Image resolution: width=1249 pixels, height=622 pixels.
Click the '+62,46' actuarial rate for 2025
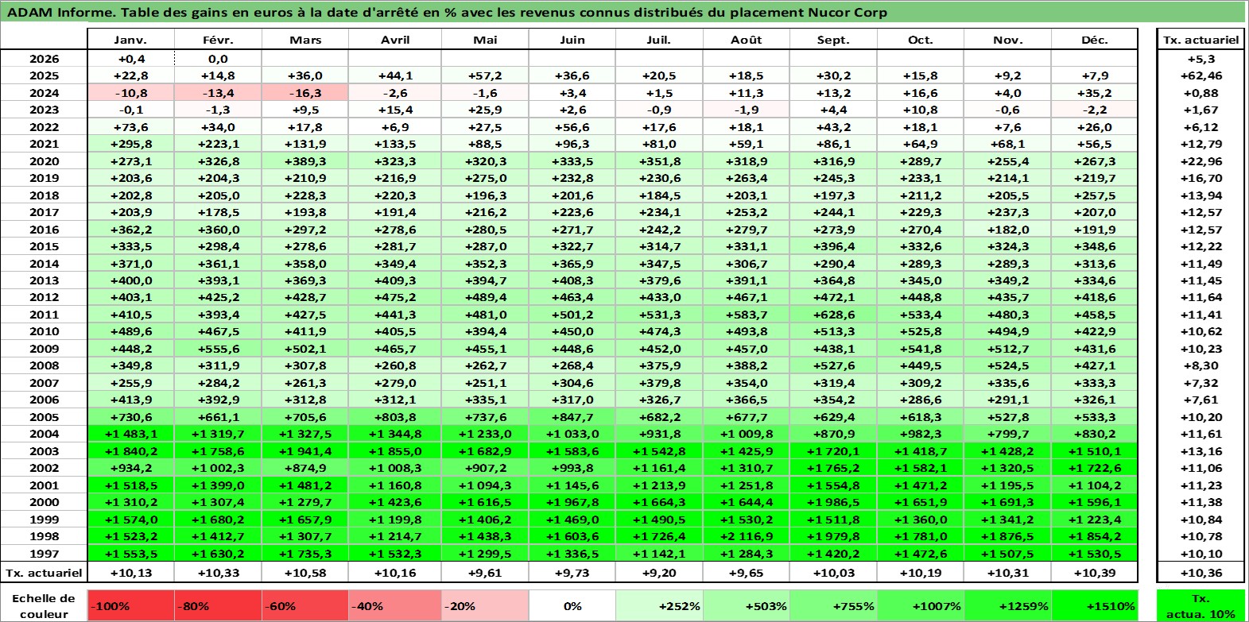tap(1201, 75)
